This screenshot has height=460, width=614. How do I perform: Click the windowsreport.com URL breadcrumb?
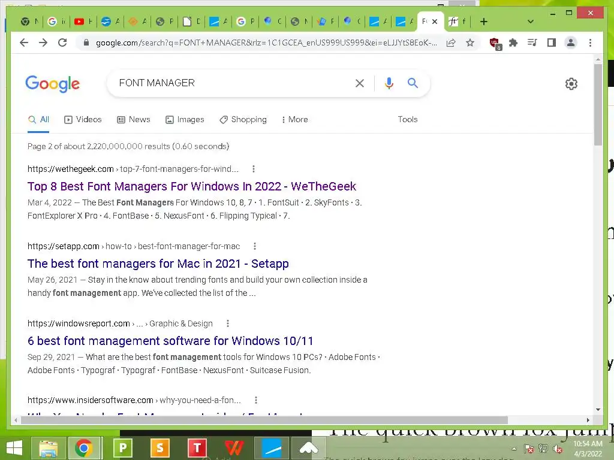(120, 323)
